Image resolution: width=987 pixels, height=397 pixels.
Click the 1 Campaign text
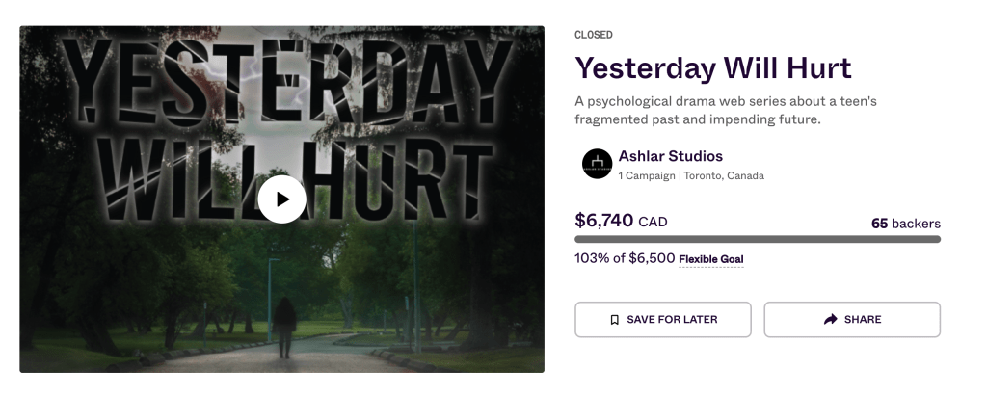647,176
